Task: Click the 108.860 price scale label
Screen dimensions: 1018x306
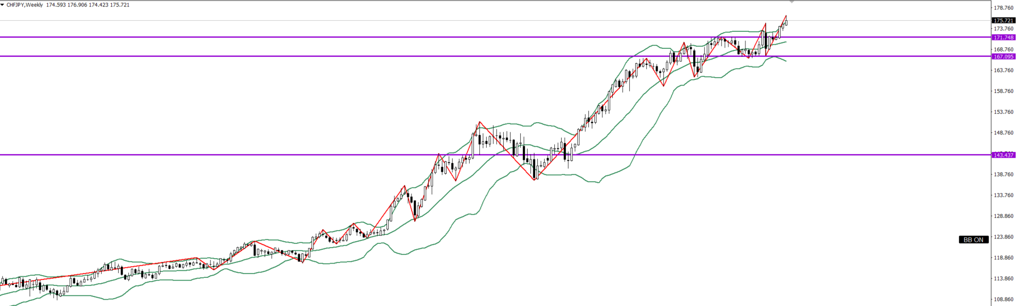Action: [x=1003, y=300]
